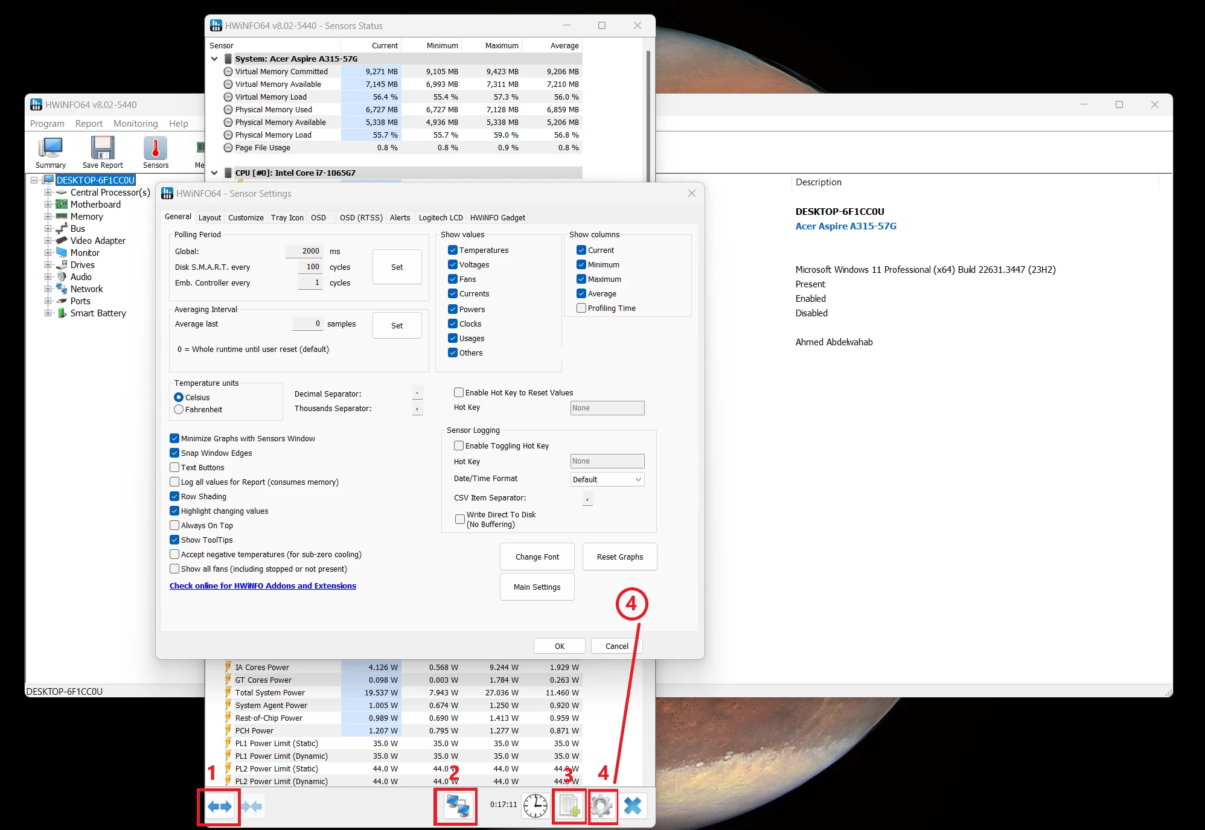Screen dimensions: 1205x830
Task: Click the Reset Graphs button
Action: (620, 557)
